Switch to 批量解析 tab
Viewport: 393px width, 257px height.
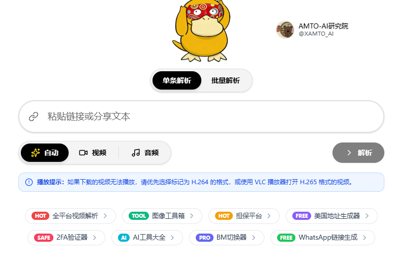(x=226, y=80)
